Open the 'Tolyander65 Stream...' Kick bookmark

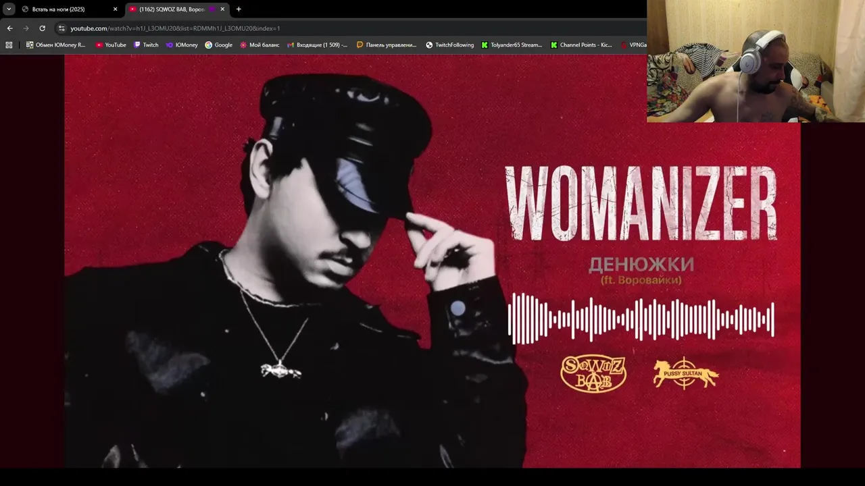(x=512, y=45)
